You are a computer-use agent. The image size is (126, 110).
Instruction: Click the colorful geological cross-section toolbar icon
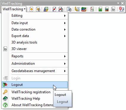click(x=84, y=9)
